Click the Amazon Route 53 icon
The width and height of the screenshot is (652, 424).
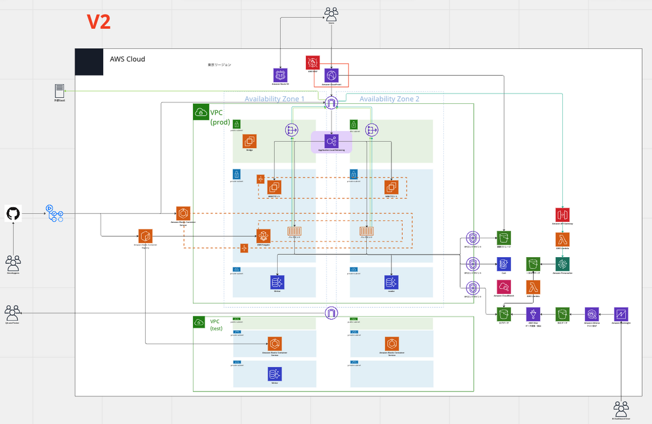tap(280, 75)
